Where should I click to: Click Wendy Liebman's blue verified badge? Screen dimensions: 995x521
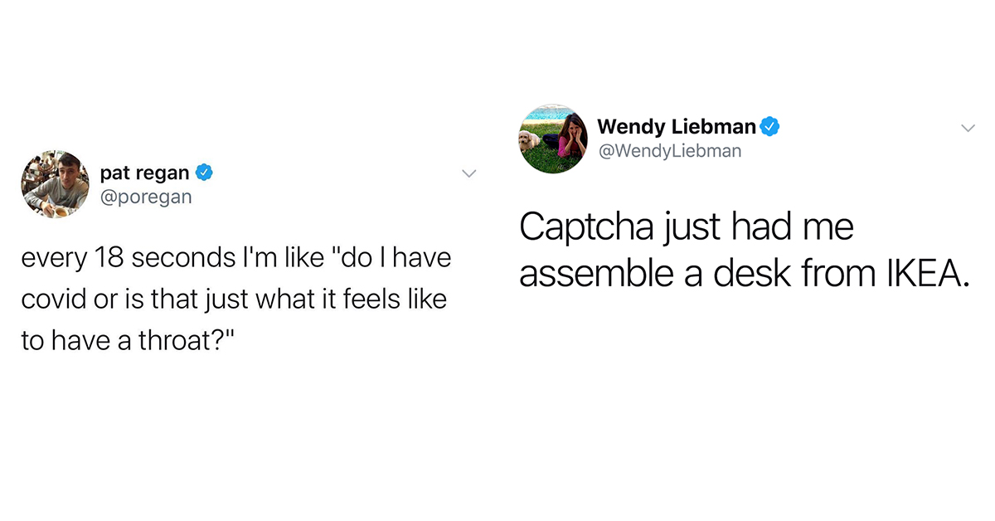770,127
